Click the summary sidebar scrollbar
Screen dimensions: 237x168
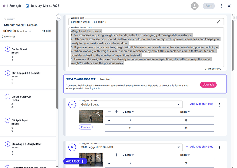click(57, 63)
